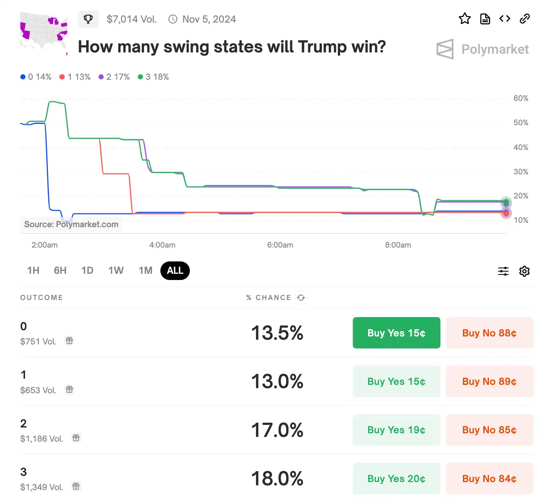
Task: Select the 1W time range
Action: pos(116,271)
